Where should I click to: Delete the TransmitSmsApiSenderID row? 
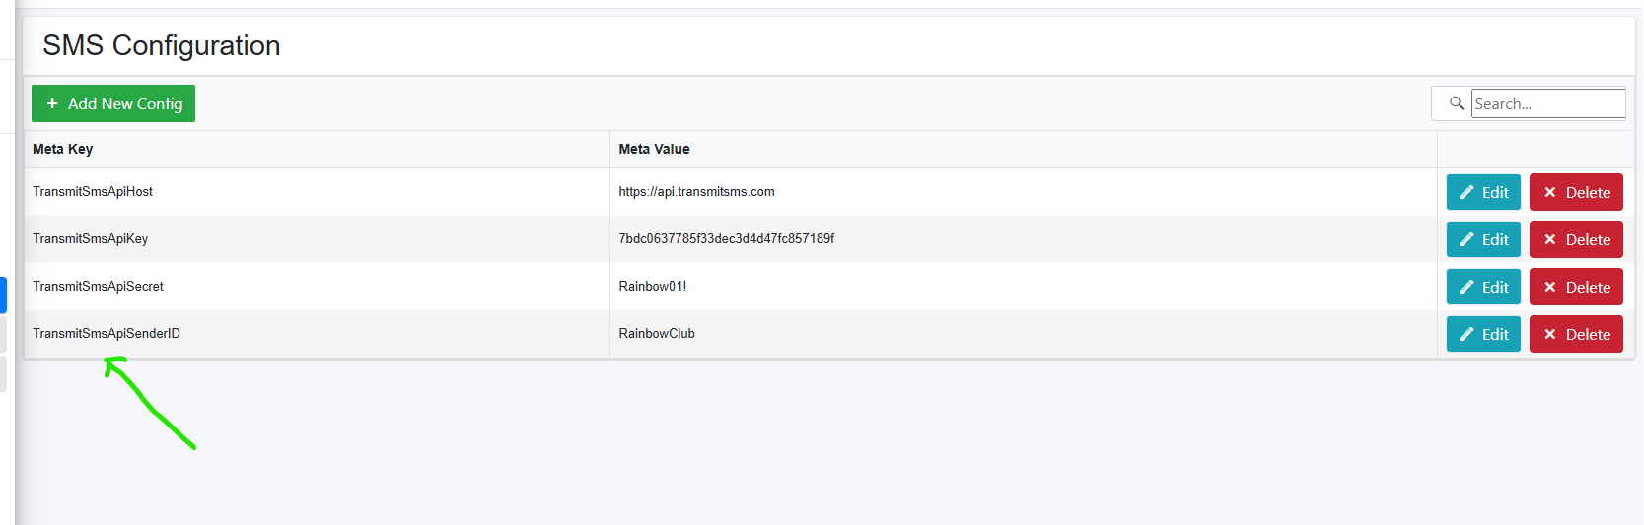pos(1576,334)
